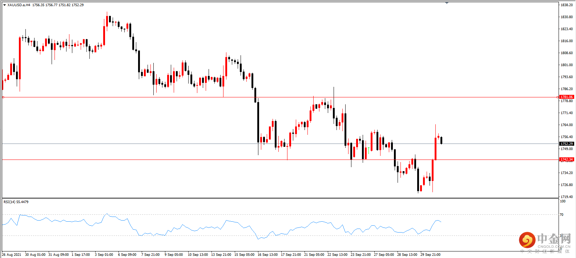Click the 1838.20 price scale label
Image resolution: width=576 pixels, height=258 pixels.
567,5
